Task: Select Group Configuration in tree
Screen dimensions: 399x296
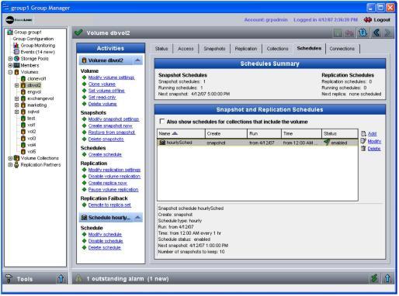Action: (x=33, y=39)
